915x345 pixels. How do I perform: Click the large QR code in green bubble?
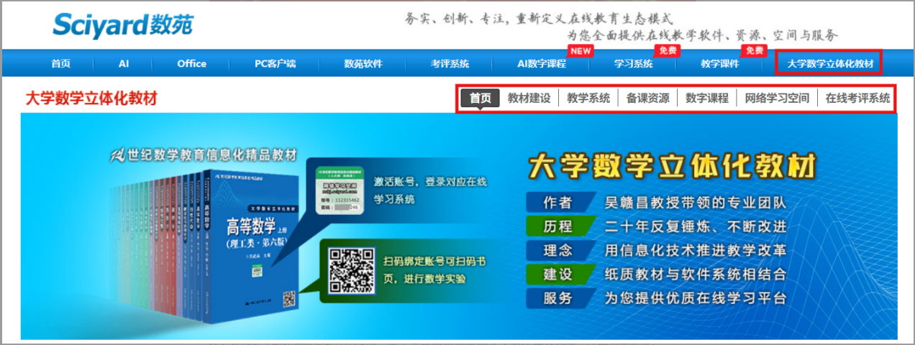tap(351, 270)
